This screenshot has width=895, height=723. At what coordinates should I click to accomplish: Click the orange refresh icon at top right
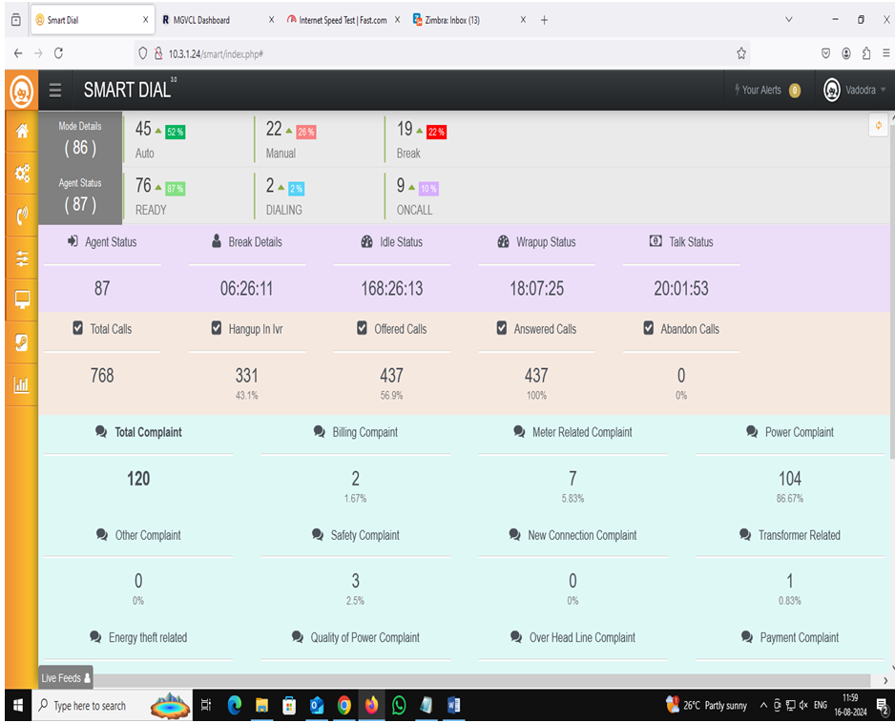coord(878,126)
